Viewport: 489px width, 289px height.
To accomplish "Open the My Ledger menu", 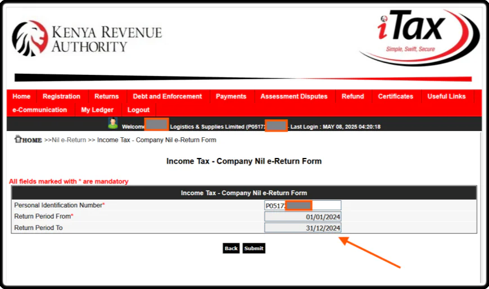I will point(97,110).
